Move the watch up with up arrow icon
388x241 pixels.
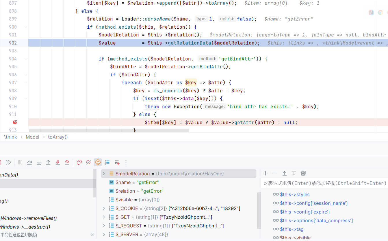click(x=285, y=173)
